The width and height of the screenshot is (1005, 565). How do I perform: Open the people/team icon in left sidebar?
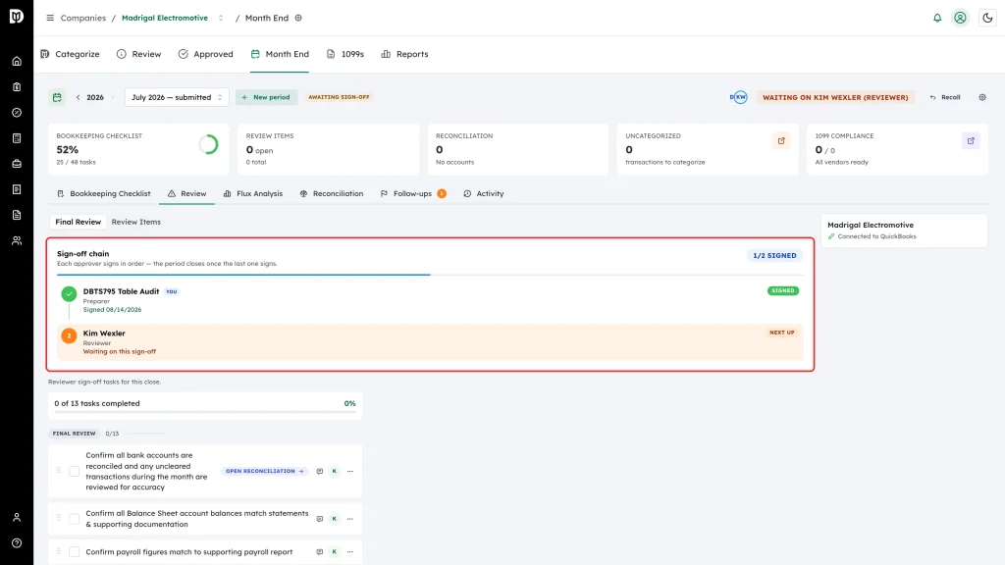click(17, 241)
